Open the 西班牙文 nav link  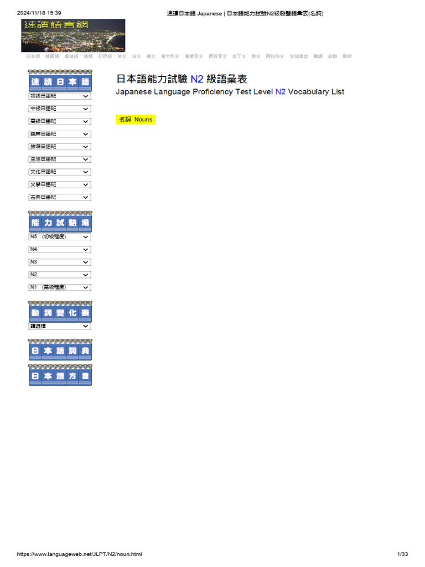click(217, 56)
